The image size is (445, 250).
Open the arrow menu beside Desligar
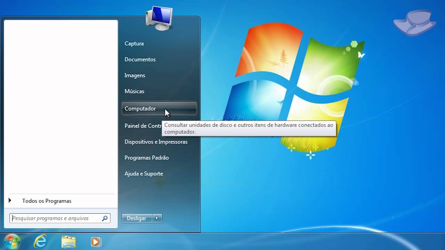157,218
